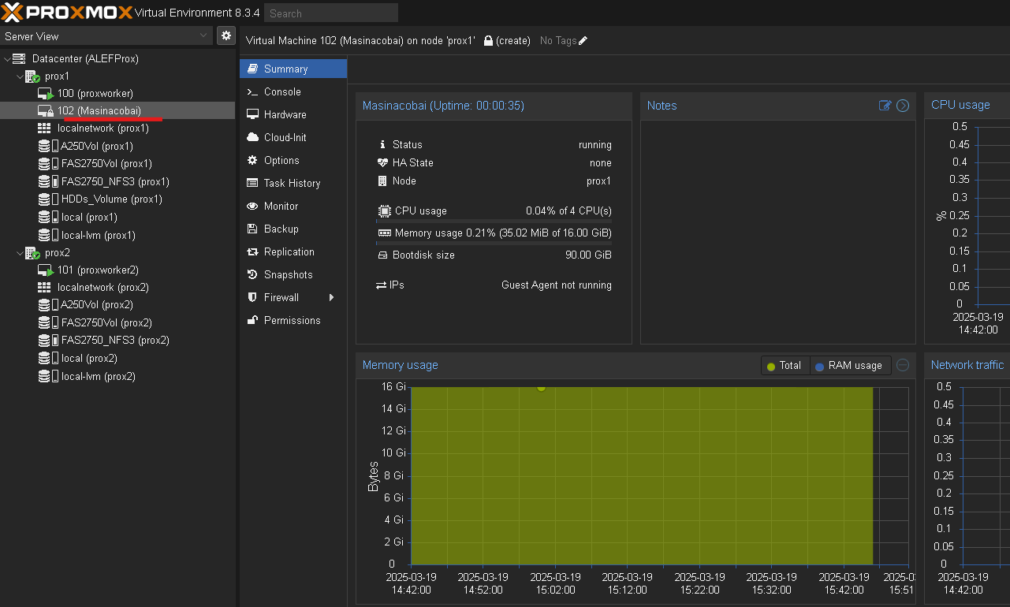The width and height of the screenshot is (1010, 607).
Task: Click the Replication arrows icon
Action: pos(252,251)
